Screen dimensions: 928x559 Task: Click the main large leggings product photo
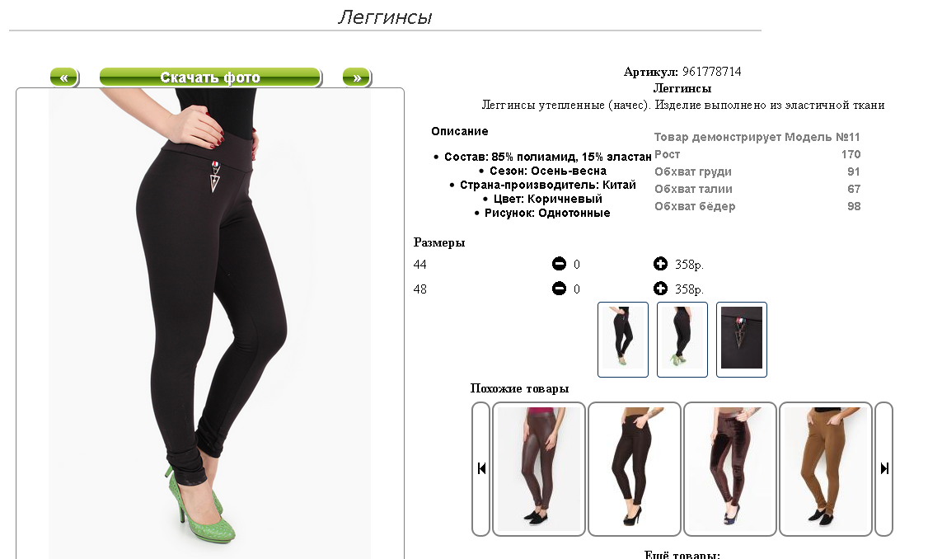pos(209,323)
